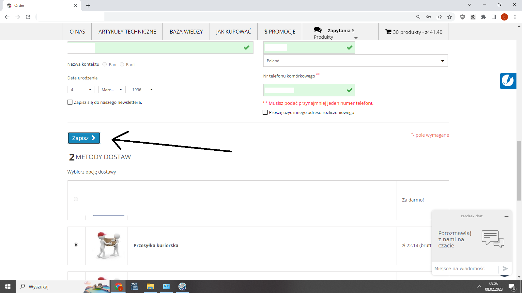
Task: Open the BAZA WIEDZY menu
Action: pos(186,32)
